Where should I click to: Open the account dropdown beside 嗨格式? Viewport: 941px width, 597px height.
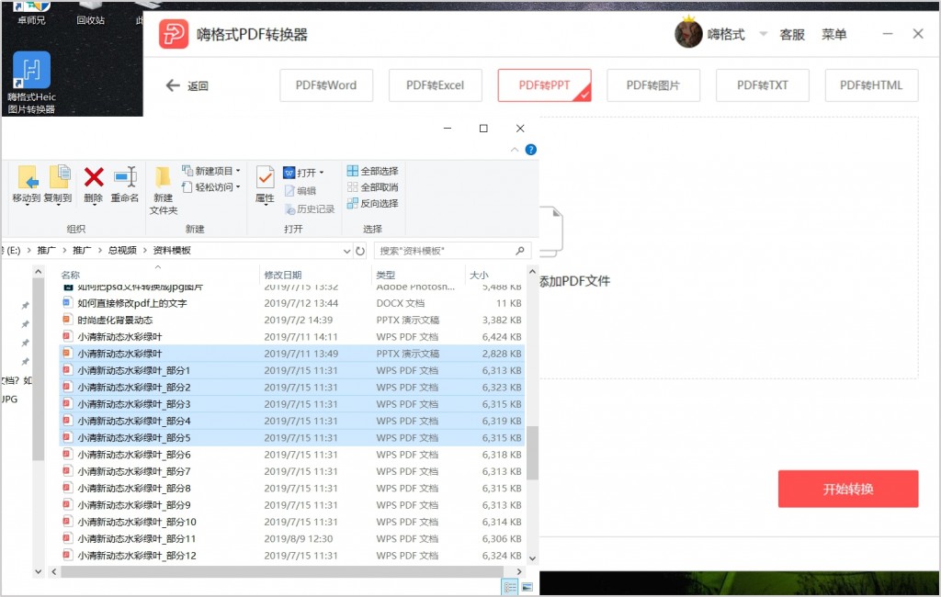tap(764, 34)
